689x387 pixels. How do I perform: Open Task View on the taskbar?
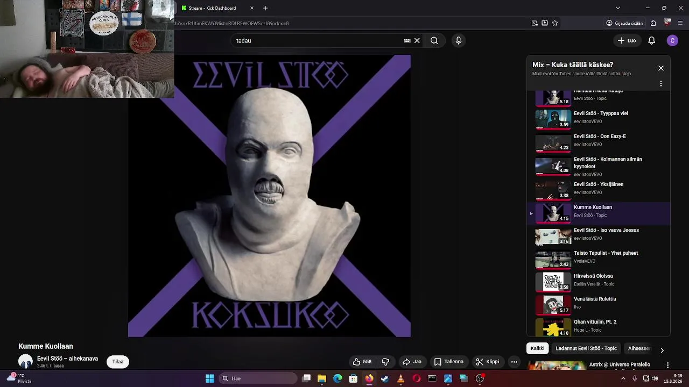click(x=306, y=378)
